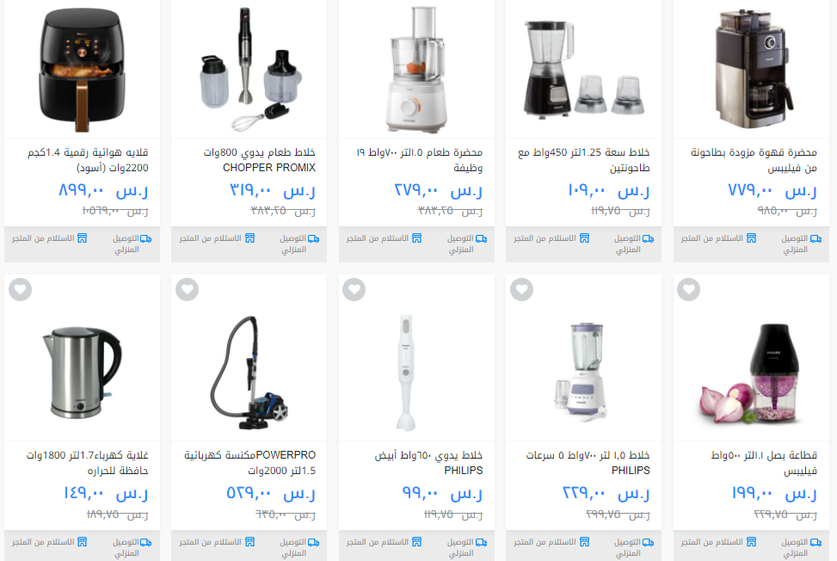Screen dimensions: 837x561
Task: Click the 779 SAR coffee maker price
Action: tap(772, 189)
